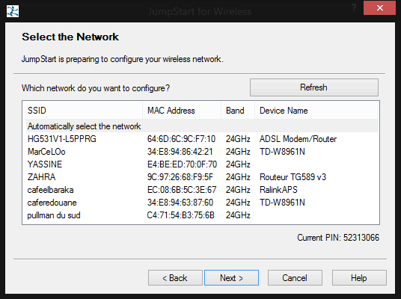The image size is (401, 299).
Task: Click MAC address 34:E8:94:63:87:60
Action: click(180, 203)
